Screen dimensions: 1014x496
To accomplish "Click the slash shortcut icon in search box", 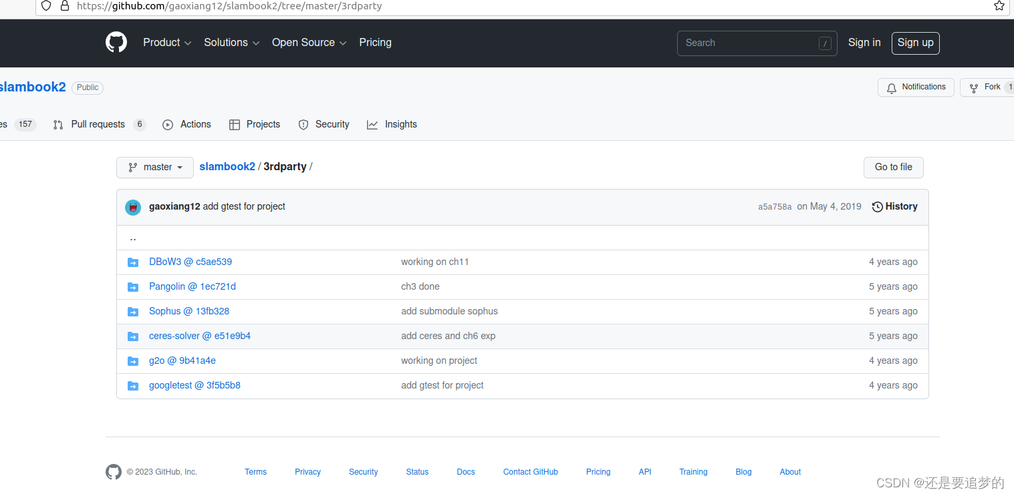I will [x=825, y=43].
